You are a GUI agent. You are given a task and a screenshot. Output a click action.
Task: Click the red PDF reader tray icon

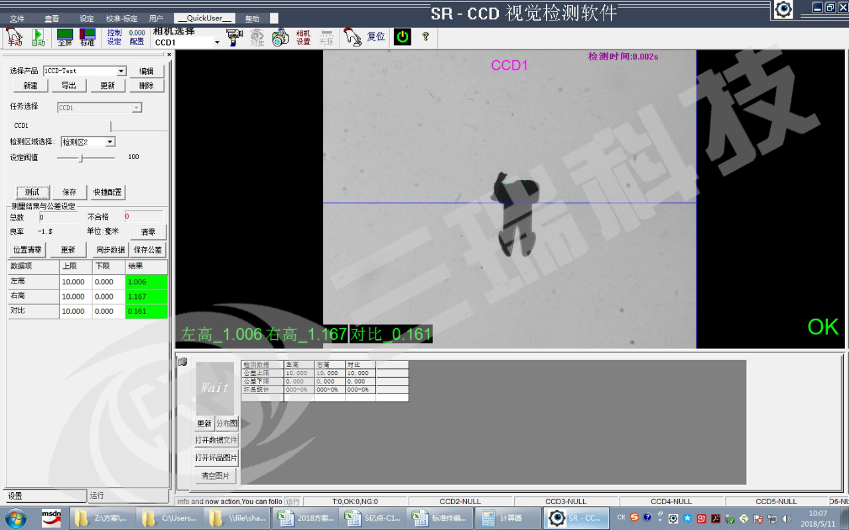tap(716, 519)
